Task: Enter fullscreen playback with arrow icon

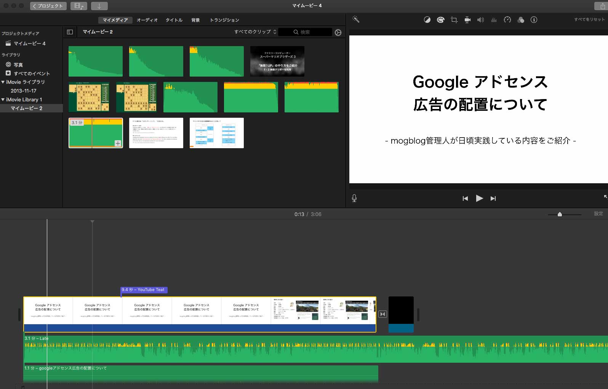Action: point(605,197)
